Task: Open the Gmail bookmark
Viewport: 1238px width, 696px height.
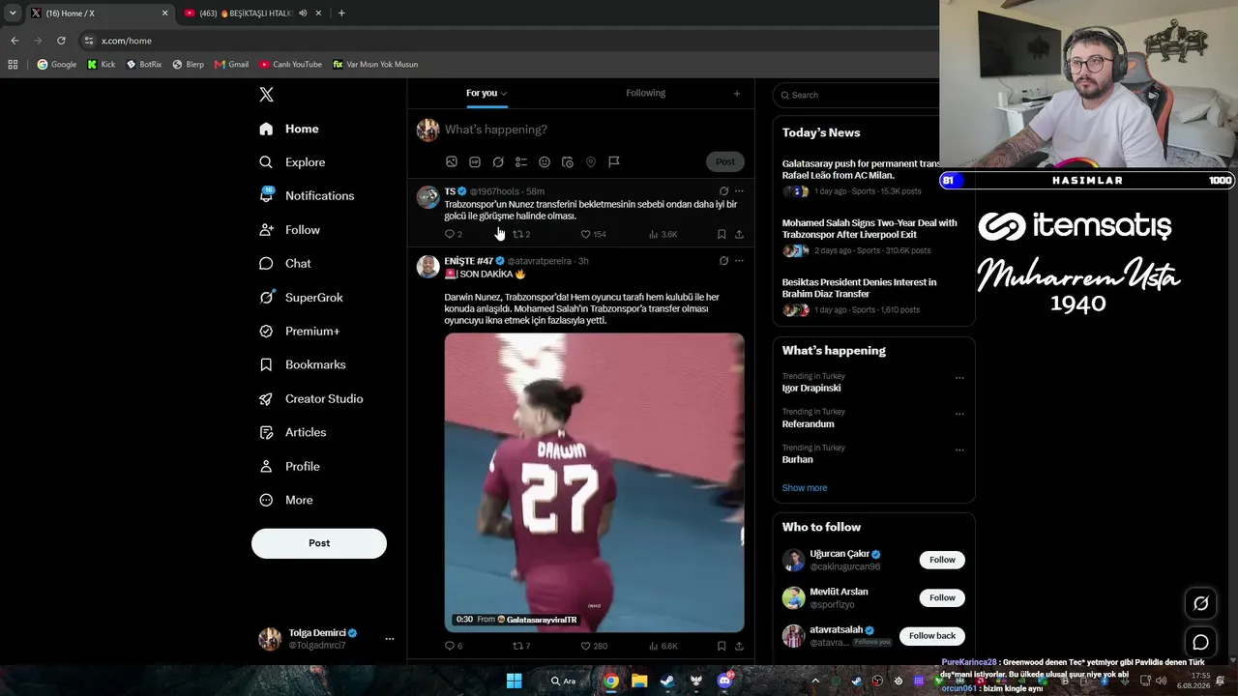Action: click(231, 65)
